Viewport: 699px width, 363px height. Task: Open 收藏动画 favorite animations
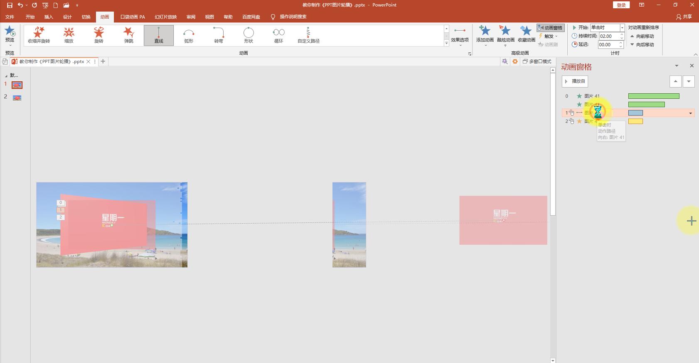[526, 31]
